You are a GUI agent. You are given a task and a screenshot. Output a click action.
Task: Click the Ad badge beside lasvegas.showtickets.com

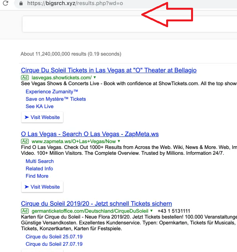pyautogui.click(x=25, y=78)
